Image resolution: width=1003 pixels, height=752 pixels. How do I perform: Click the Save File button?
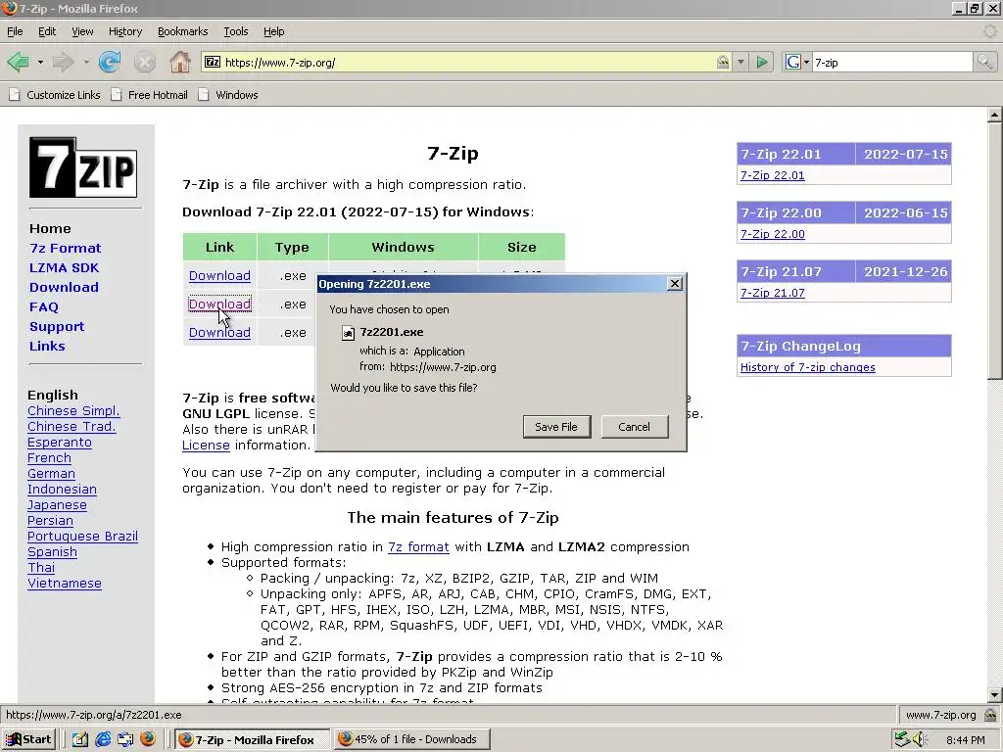point(556,427)
